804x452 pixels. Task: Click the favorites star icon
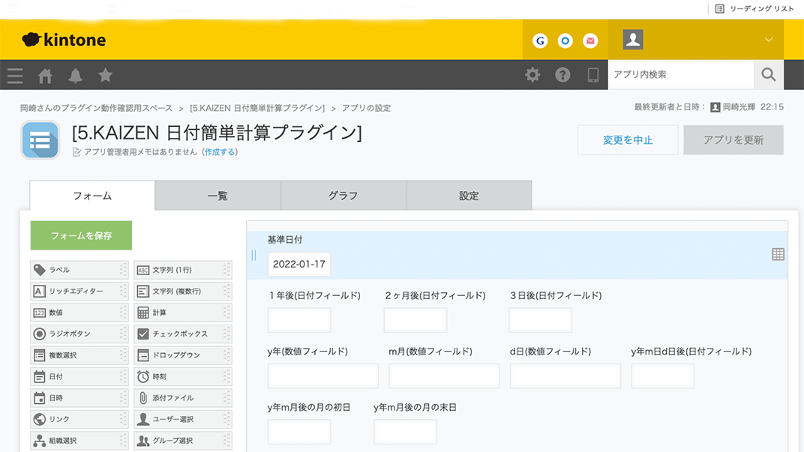pyautogui.click(x=106, y=75)
